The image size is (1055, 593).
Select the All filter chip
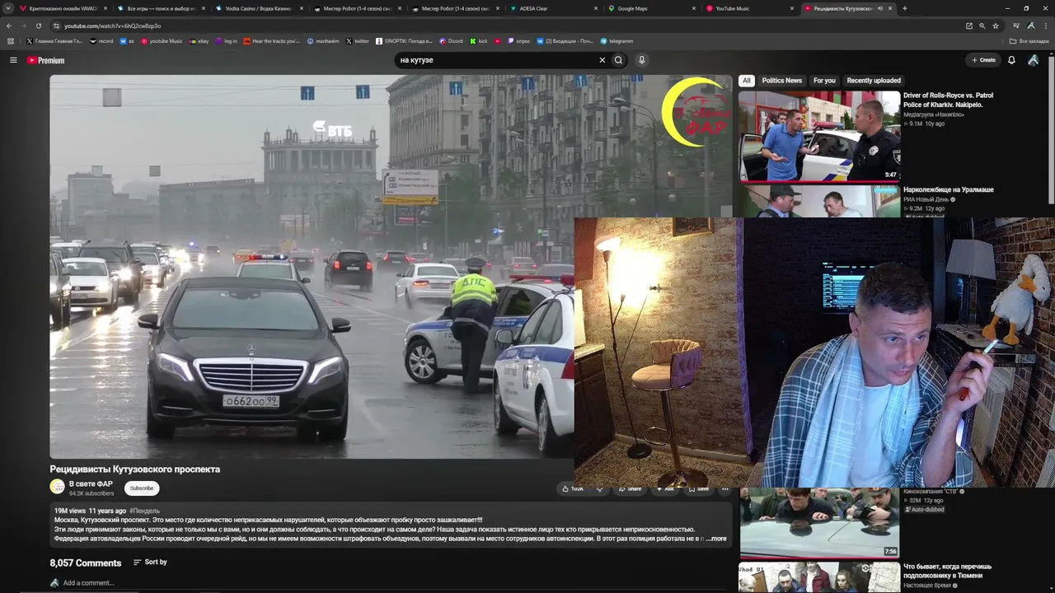click(746, 81)
